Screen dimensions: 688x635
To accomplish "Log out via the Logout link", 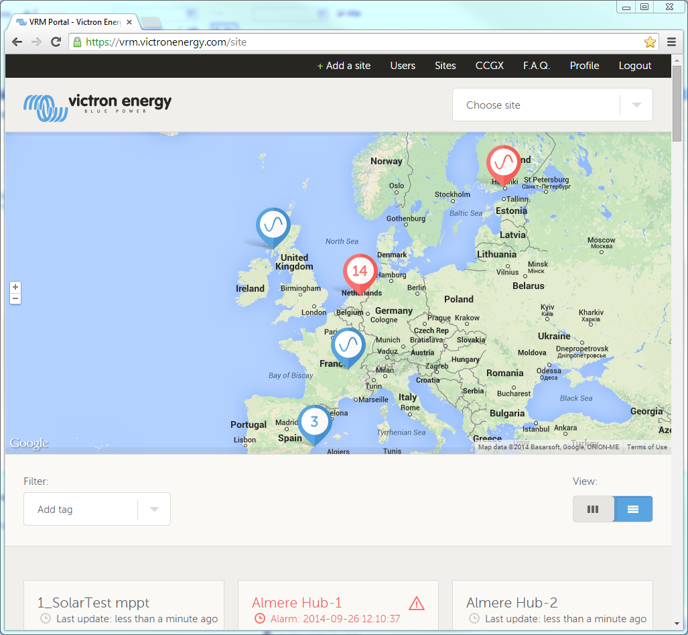I will (x=634, y=66).
